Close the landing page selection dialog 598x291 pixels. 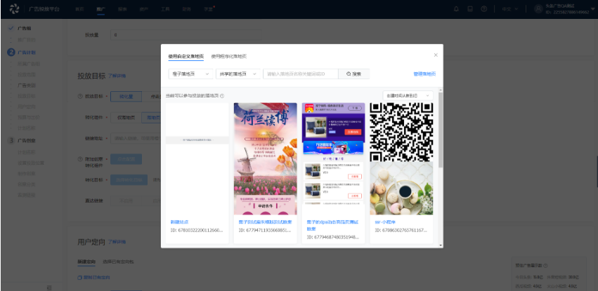pyautogui.click(x=436, y=55)
